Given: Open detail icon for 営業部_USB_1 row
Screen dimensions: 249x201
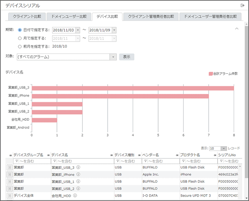Looking at the screenshot, I should [x=10, y=181].
